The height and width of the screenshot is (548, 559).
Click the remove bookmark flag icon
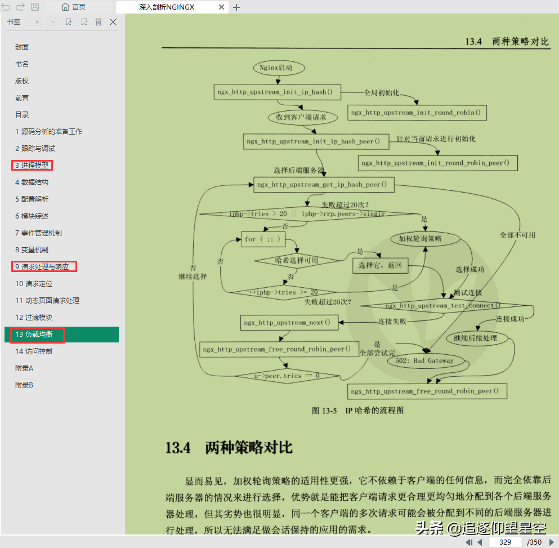[84, 22]
